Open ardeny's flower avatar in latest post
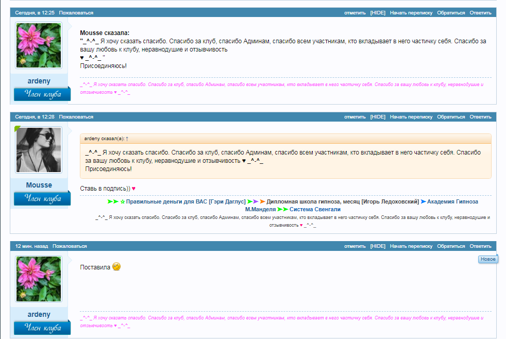This screenshot has width=506, height=339. point(39,279)
